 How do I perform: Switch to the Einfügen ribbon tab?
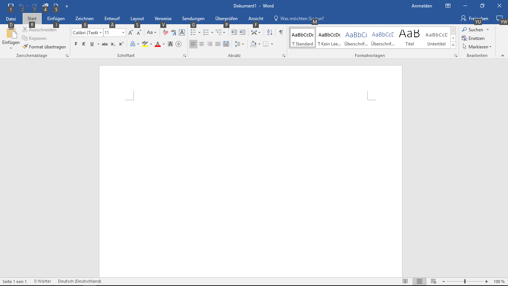click(x=56, y=19)
